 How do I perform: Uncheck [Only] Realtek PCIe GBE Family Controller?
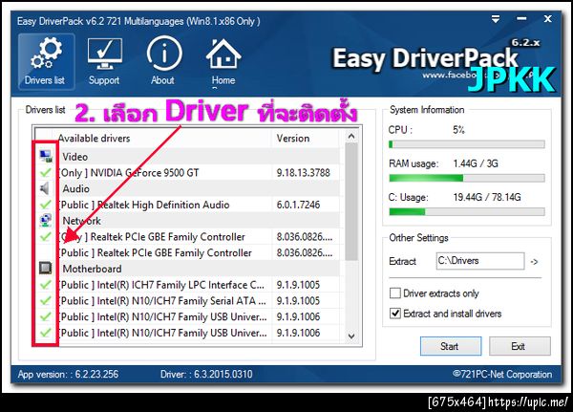coord(45,236)
